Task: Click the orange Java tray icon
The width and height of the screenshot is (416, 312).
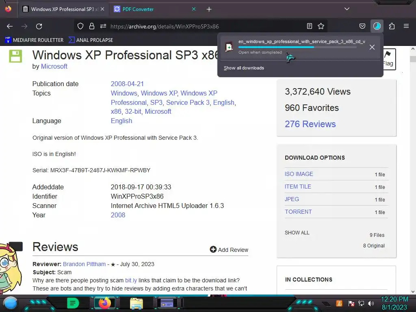Action: [339, 303]
